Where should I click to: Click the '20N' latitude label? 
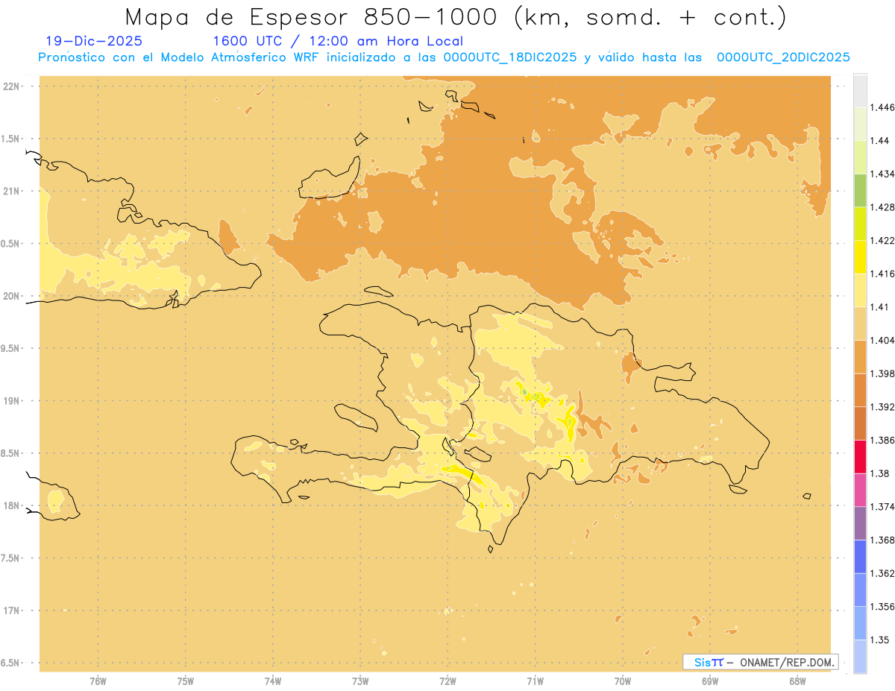click(x=11, y=296)
